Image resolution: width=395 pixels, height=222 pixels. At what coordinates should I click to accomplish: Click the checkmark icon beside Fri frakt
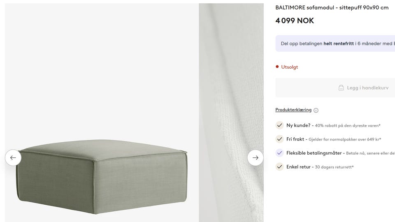(280, 139)
